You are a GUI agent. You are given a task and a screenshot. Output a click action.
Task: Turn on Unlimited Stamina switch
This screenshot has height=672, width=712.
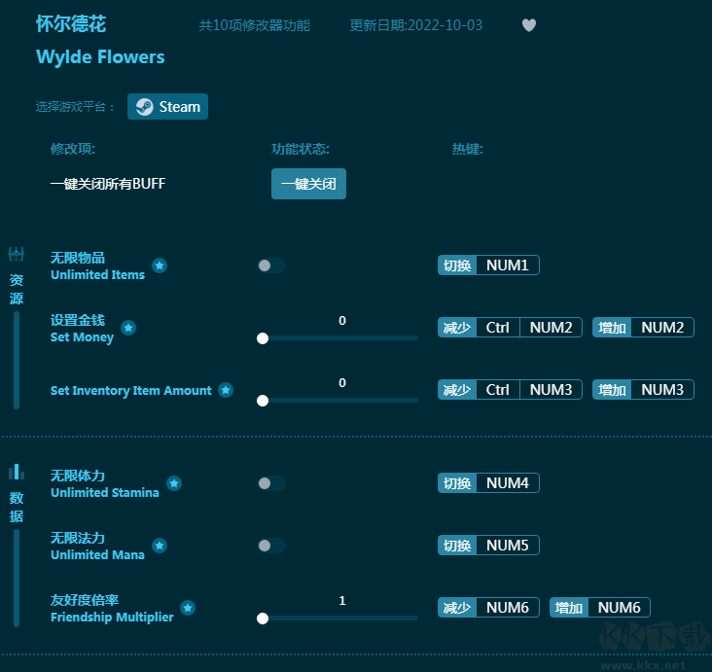pyautogui.click(x=271, y=483)
